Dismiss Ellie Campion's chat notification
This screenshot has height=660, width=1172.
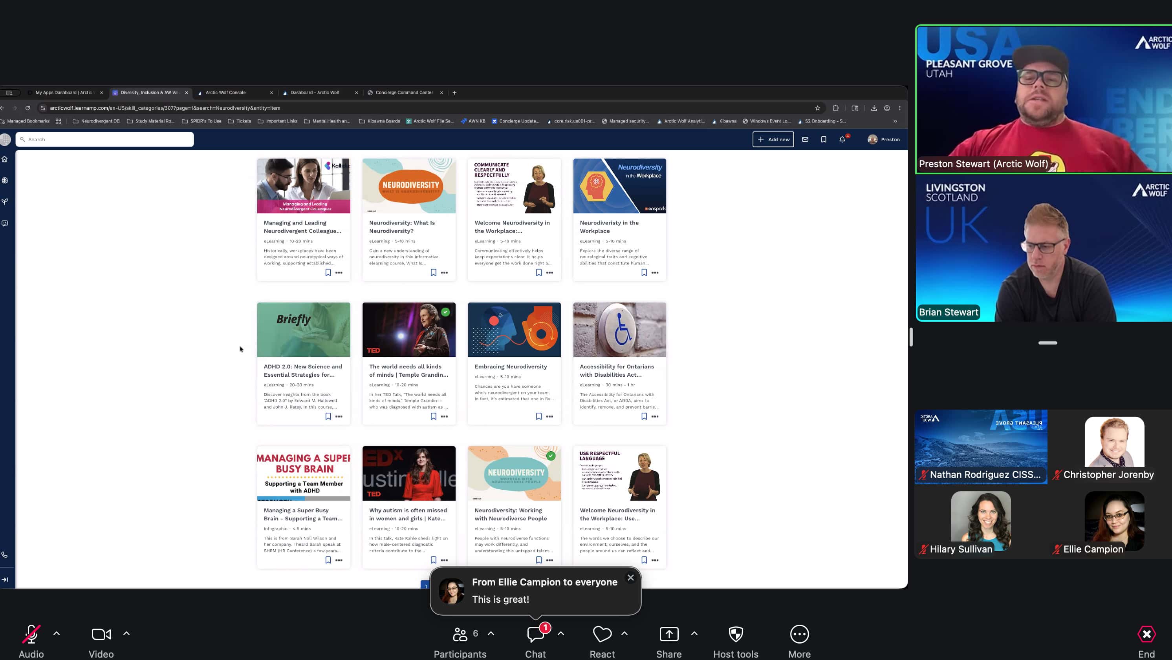tap(631, 578)
